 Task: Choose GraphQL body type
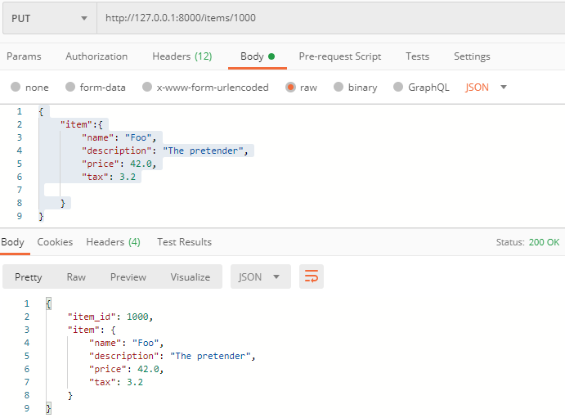pos(398,88)
